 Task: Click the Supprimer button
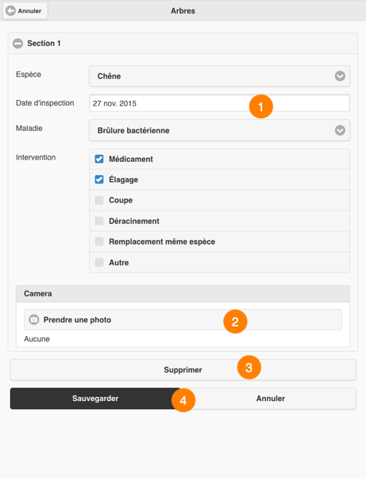pyautogui.click(x=183, y=369)
